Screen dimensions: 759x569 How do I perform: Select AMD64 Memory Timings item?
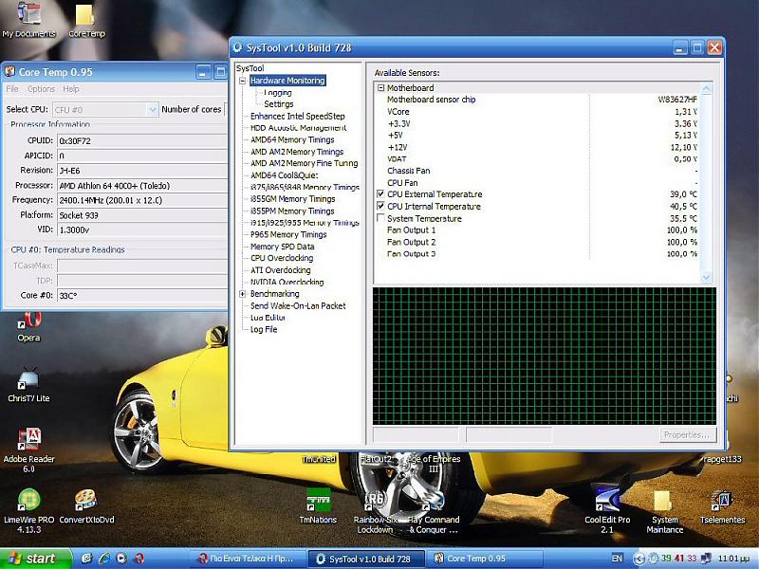pos(292,139)
